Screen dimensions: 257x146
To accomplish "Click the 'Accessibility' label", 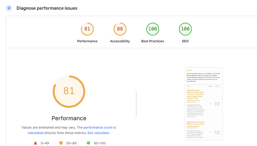I will click(120, 41).
